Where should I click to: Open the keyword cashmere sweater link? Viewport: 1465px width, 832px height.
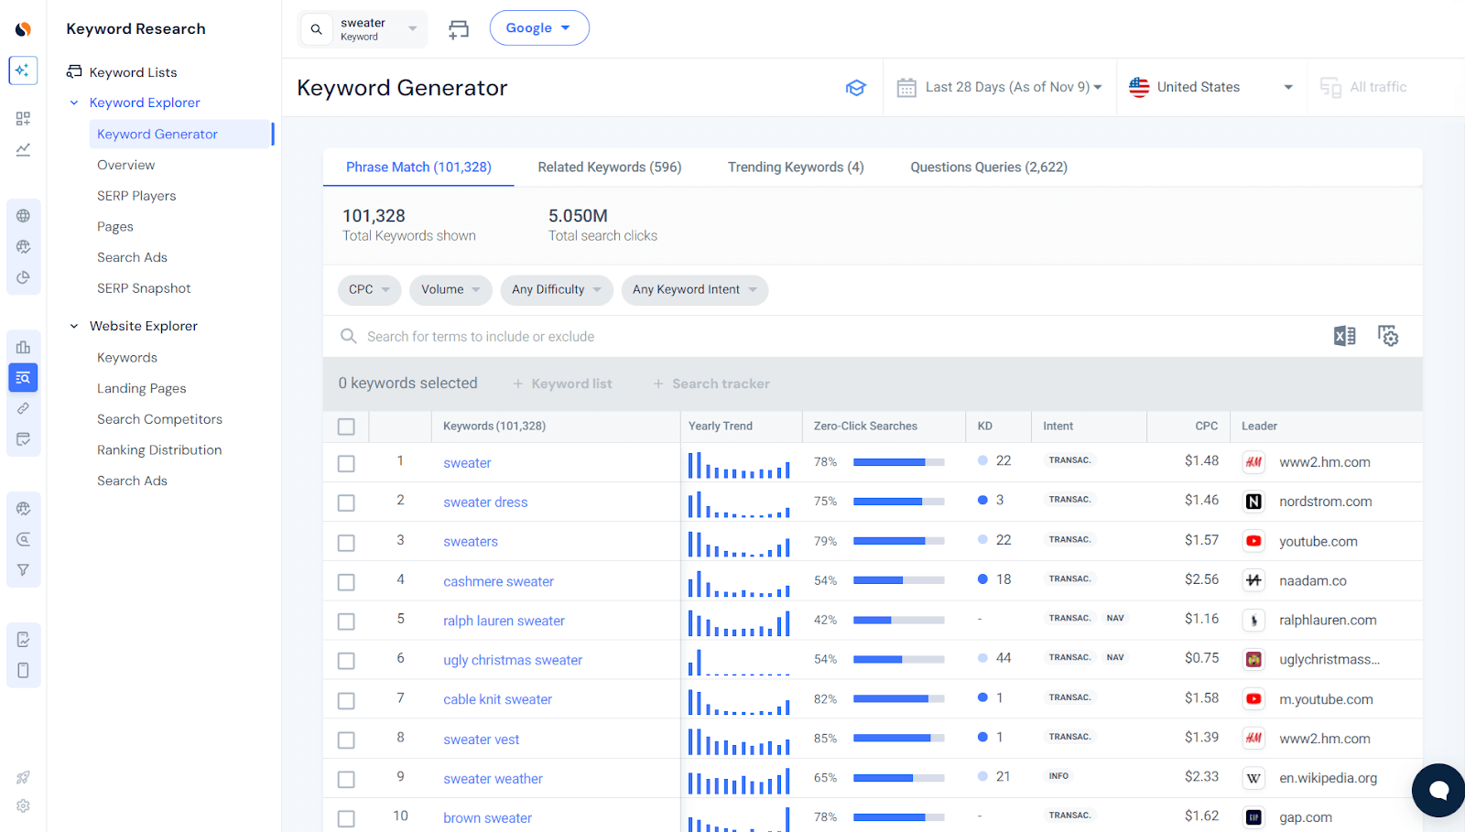point(498,581)
